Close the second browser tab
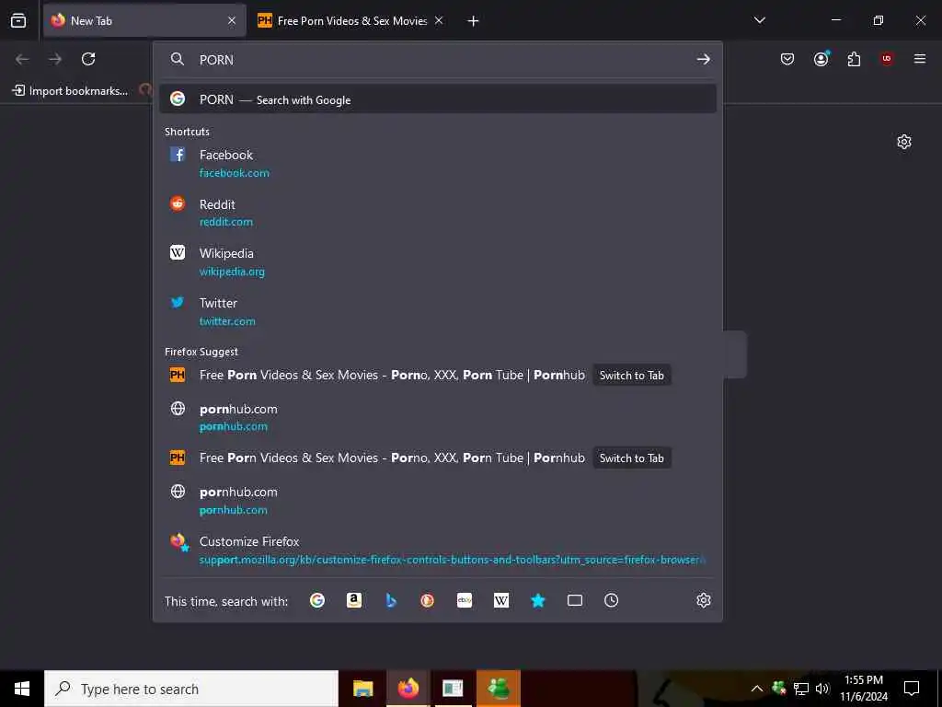Viewport: 942px width, 707px height. pyautogui.click(x=439, y=20)
